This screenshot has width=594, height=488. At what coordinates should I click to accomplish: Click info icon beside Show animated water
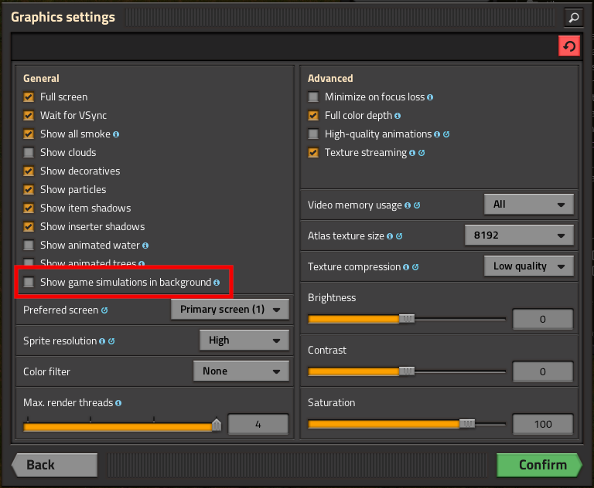tap(145, 246)
